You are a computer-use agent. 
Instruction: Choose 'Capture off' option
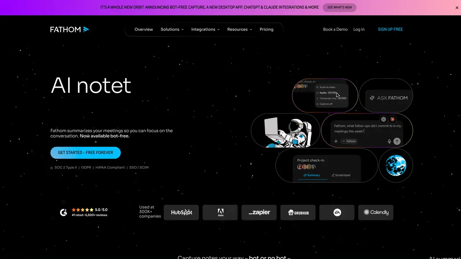coord(325,104)
